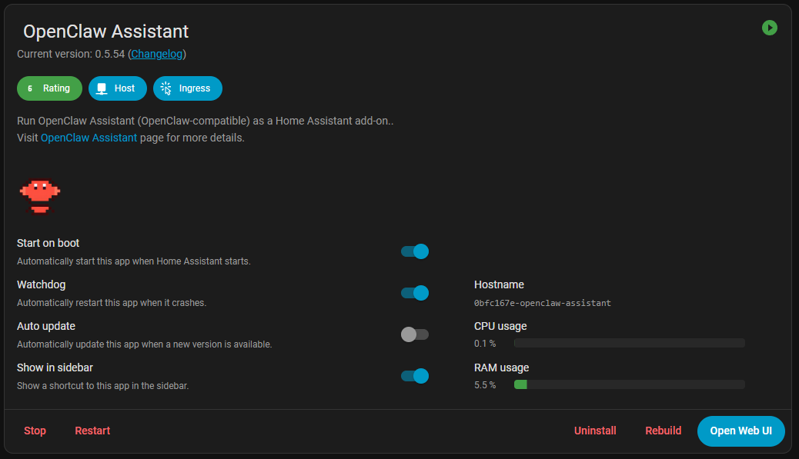Click the green running status icon
799x459 pixels.
770,28
